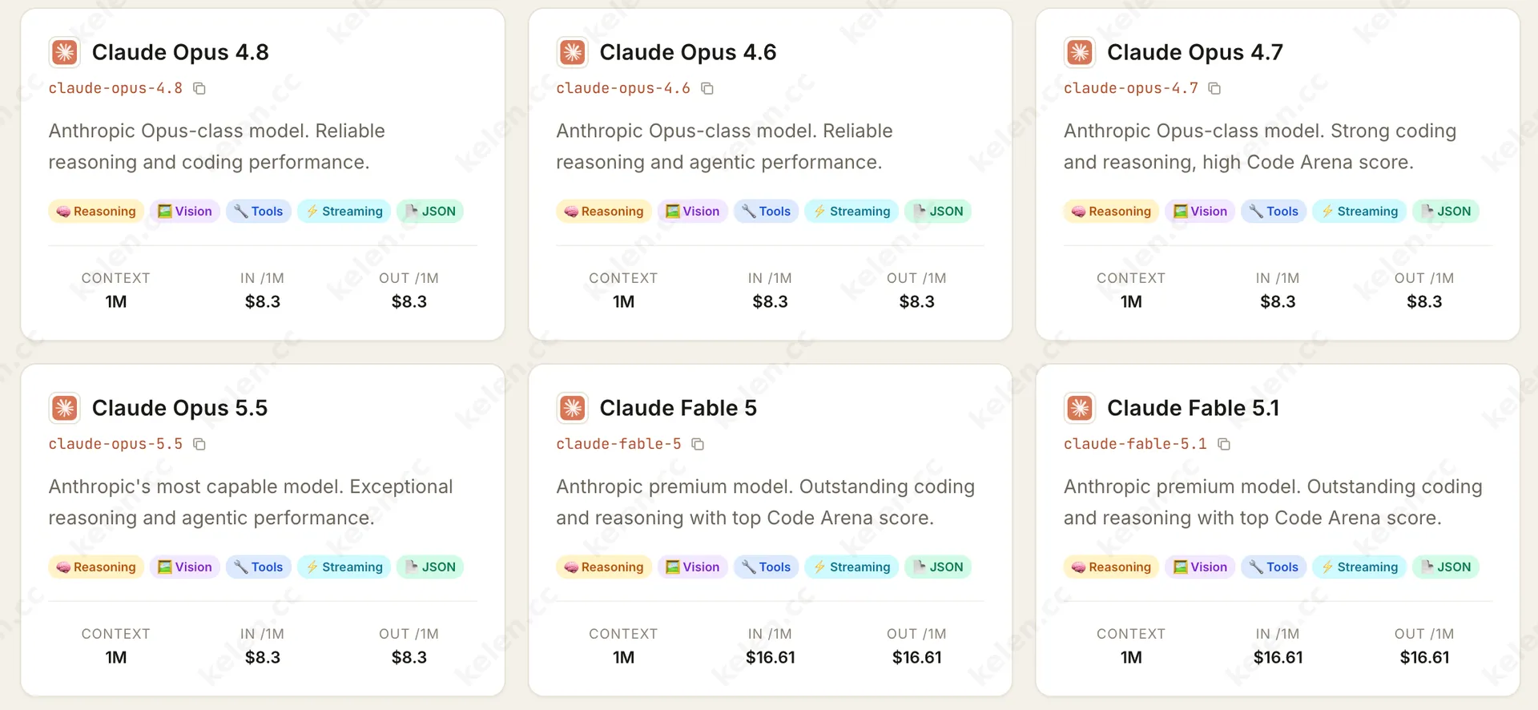Click the model ID text "claude-opus-5.5"
The width and height of the screenshot is (1538, 710).
(x=115, y=444)
